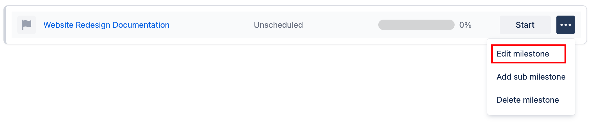Click the gray milestone flag icon
This screenshot has height=124, width=594.
[x=27, y=25]
